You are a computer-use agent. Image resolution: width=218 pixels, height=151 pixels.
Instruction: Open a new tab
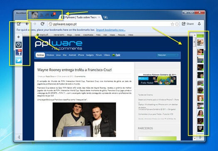pyautogui.click(x=106, y=17)
